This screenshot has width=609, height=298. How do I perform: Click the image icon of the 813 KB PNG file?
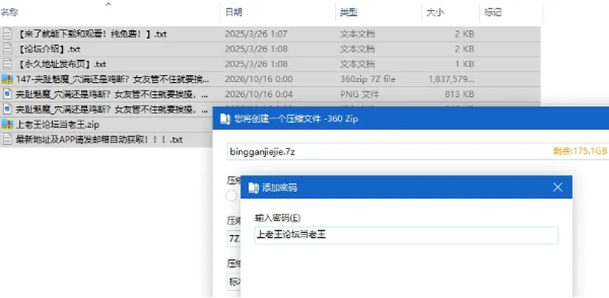tap(7, 94)
